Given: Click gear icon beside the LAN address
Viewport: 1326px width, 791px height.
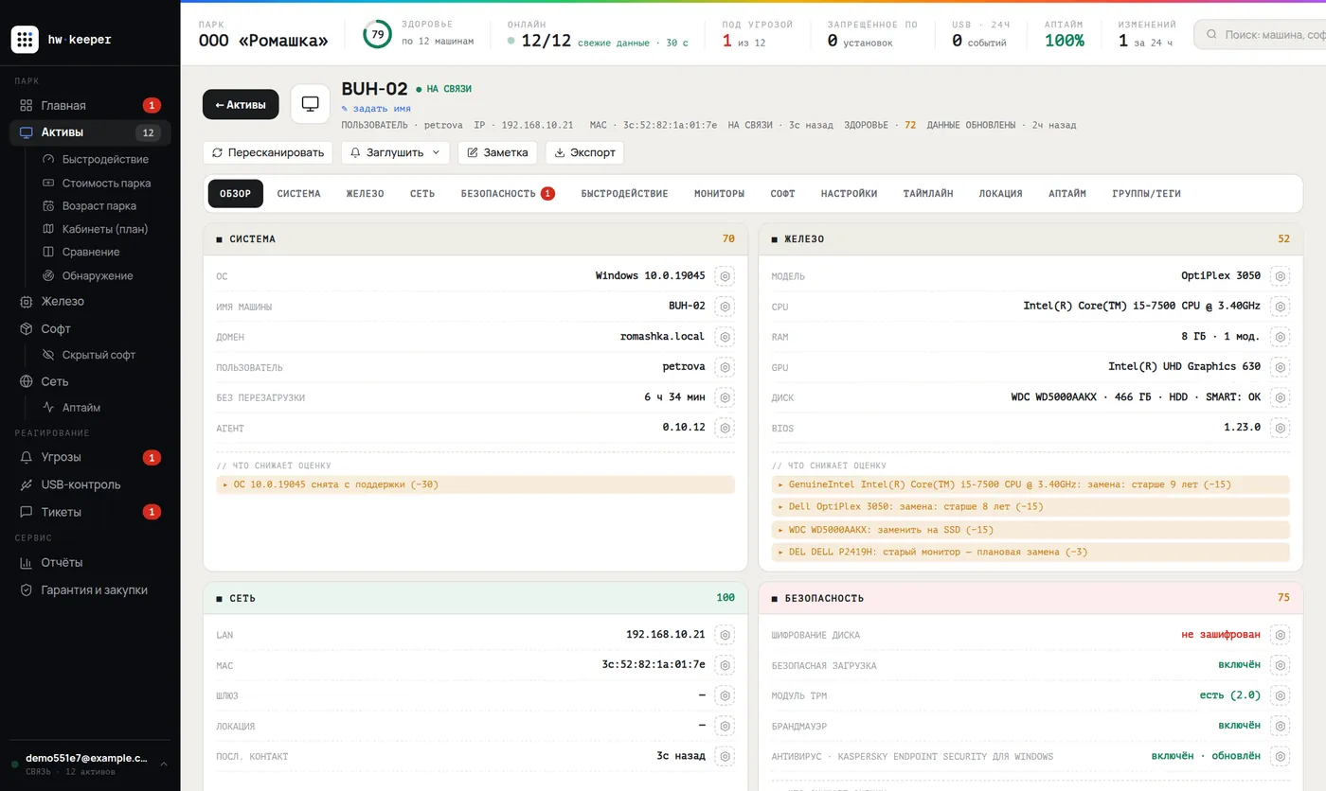Looking at the screenshot, I should [725, 635].
